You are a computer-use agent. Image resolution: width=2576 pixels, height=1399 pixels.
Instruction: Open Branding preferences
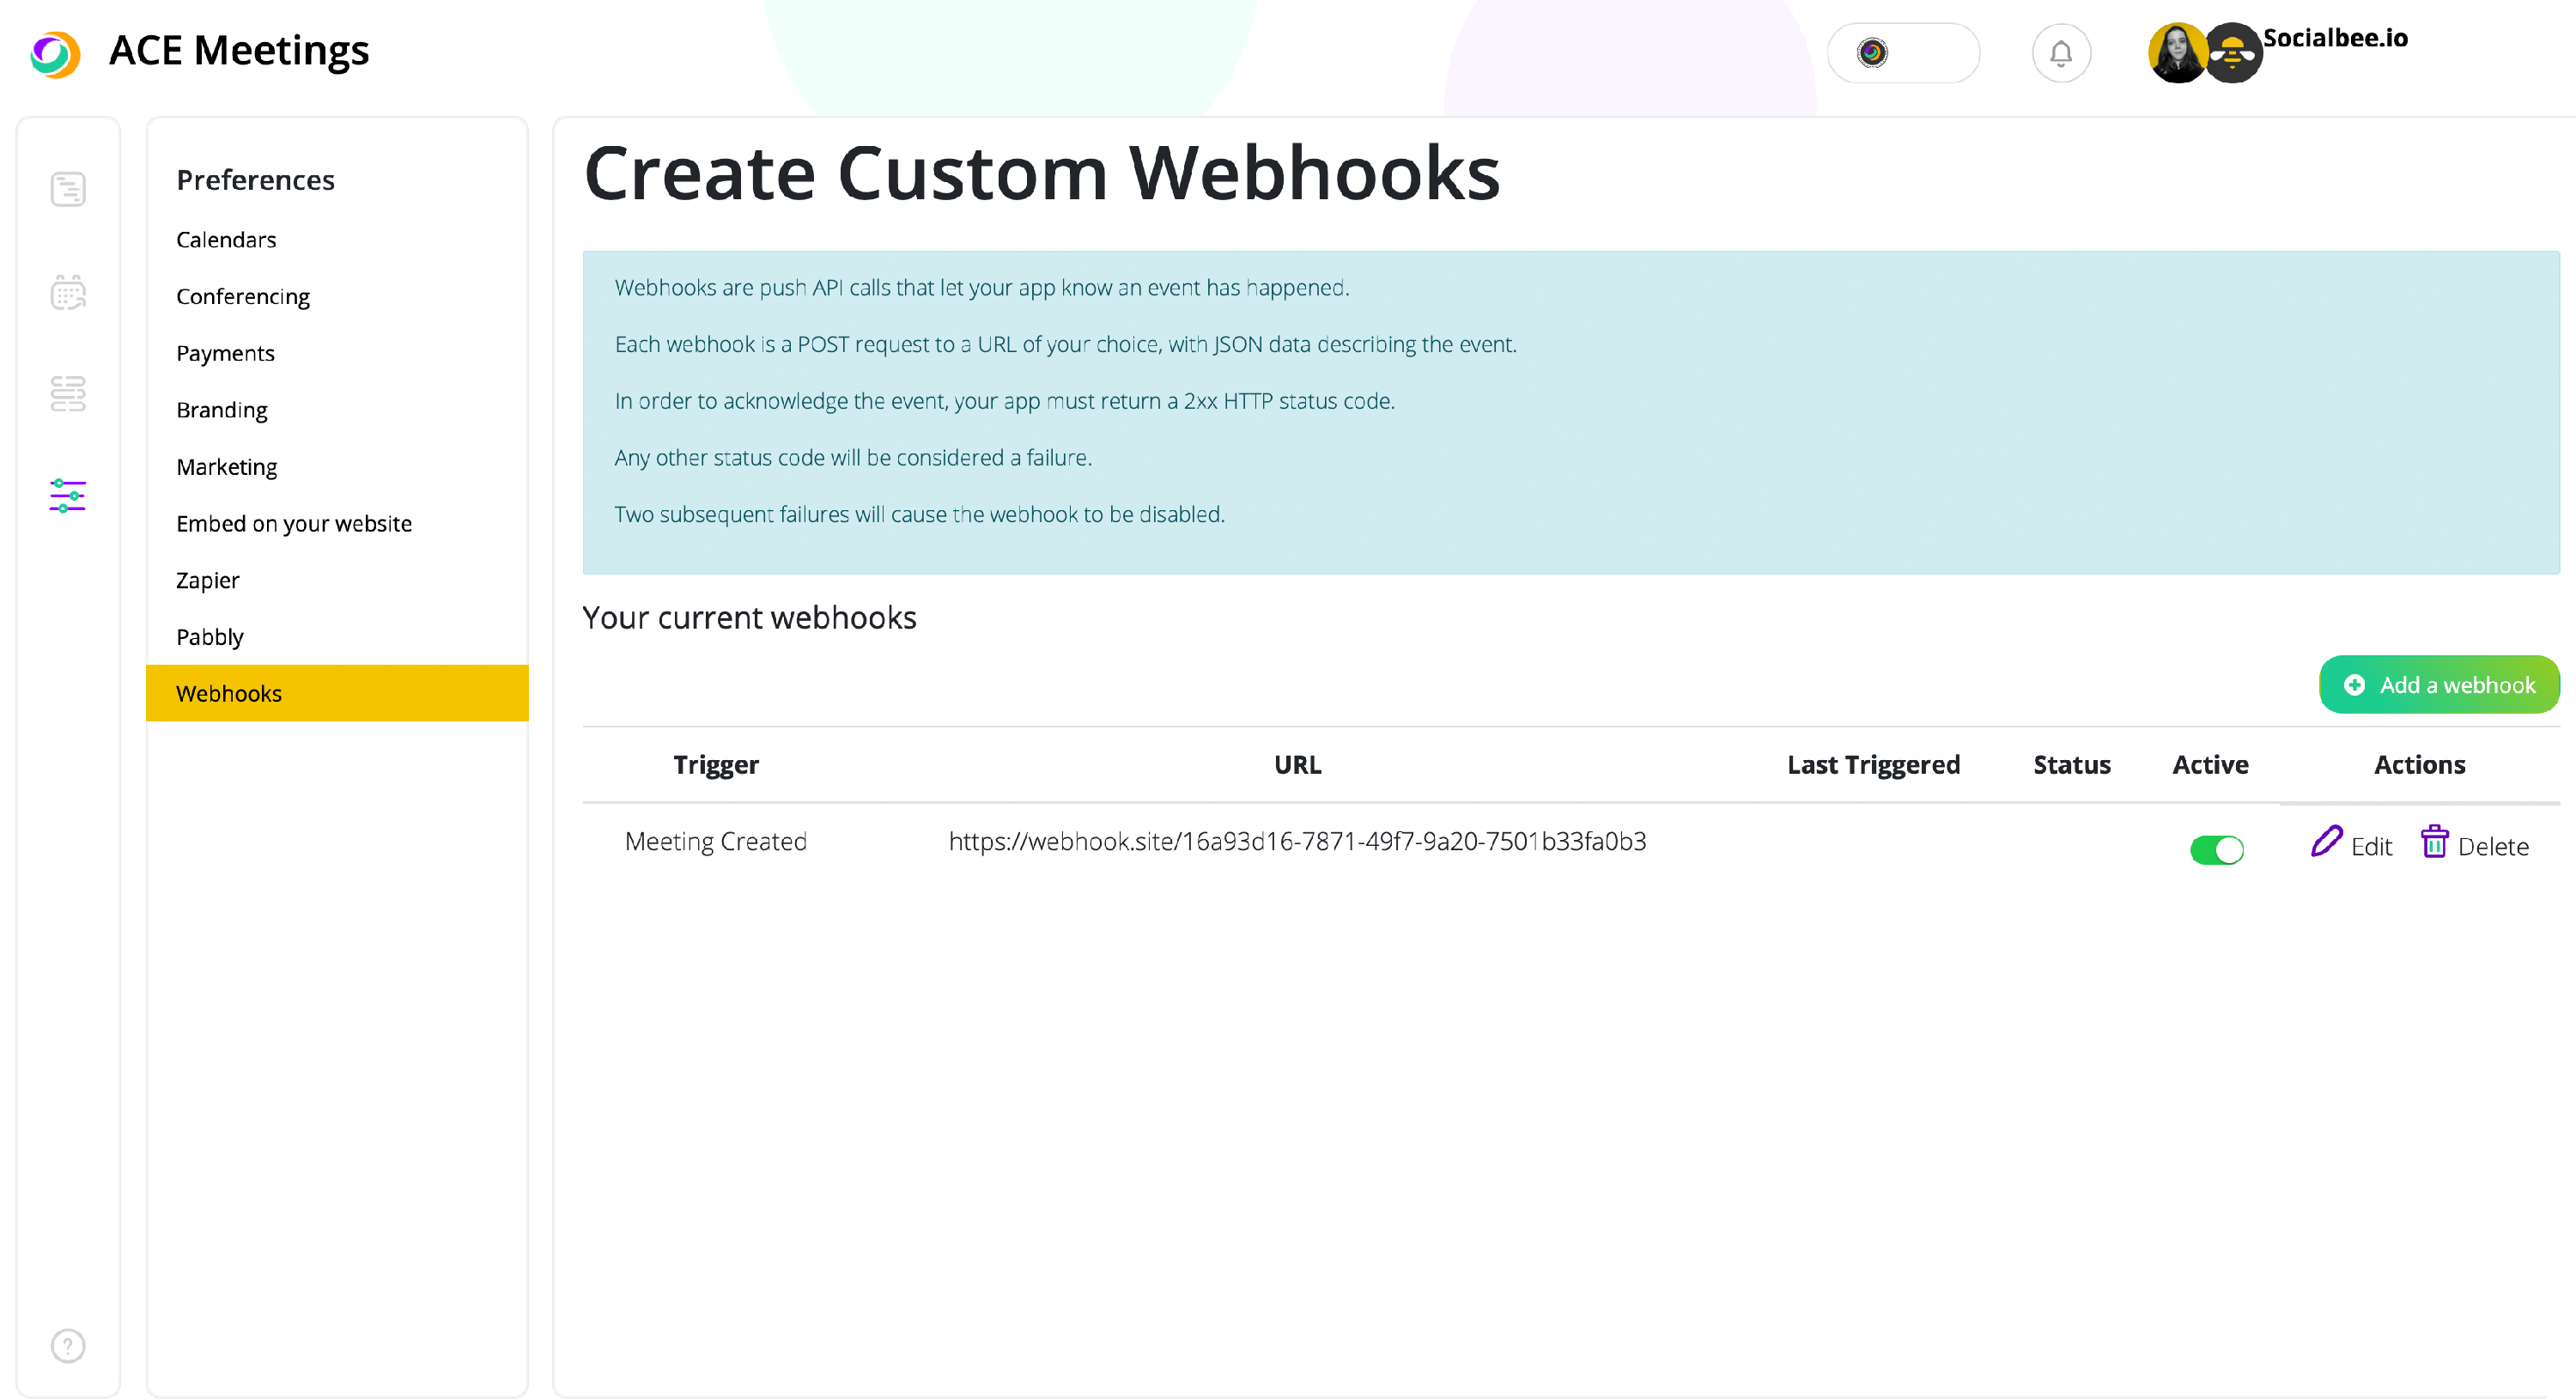pyautogui.click(x=222, y=410)
